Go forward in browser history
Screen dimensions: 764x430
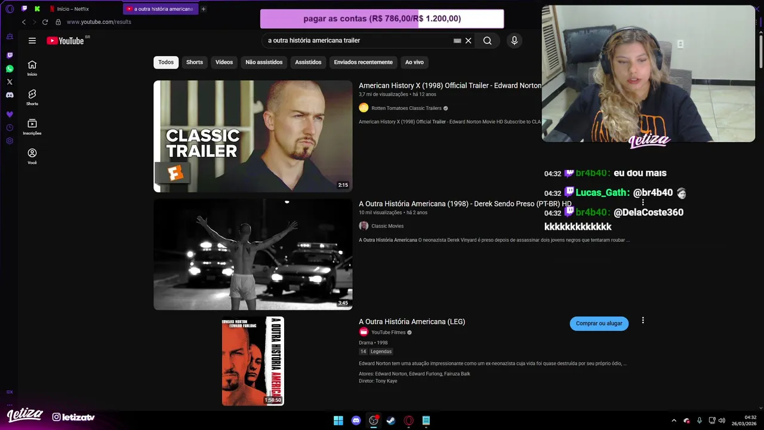click(x=34, y=22)
